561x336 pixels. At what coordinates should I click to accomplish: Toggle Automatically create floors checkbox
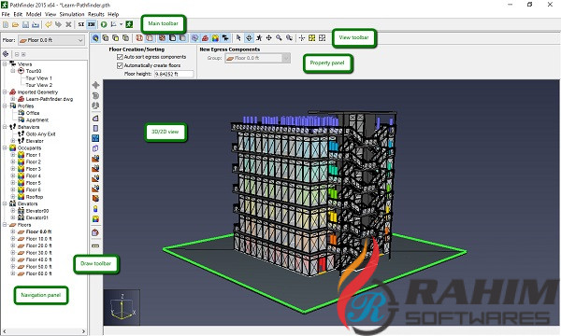120,65
